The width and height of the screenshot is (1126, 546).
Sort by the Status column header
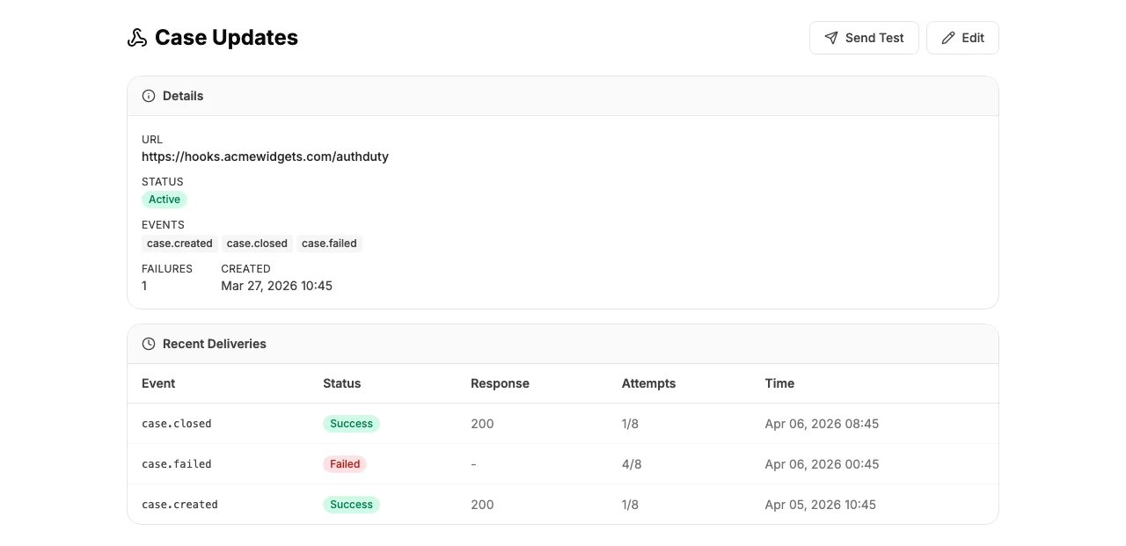[x=341, y=383]
